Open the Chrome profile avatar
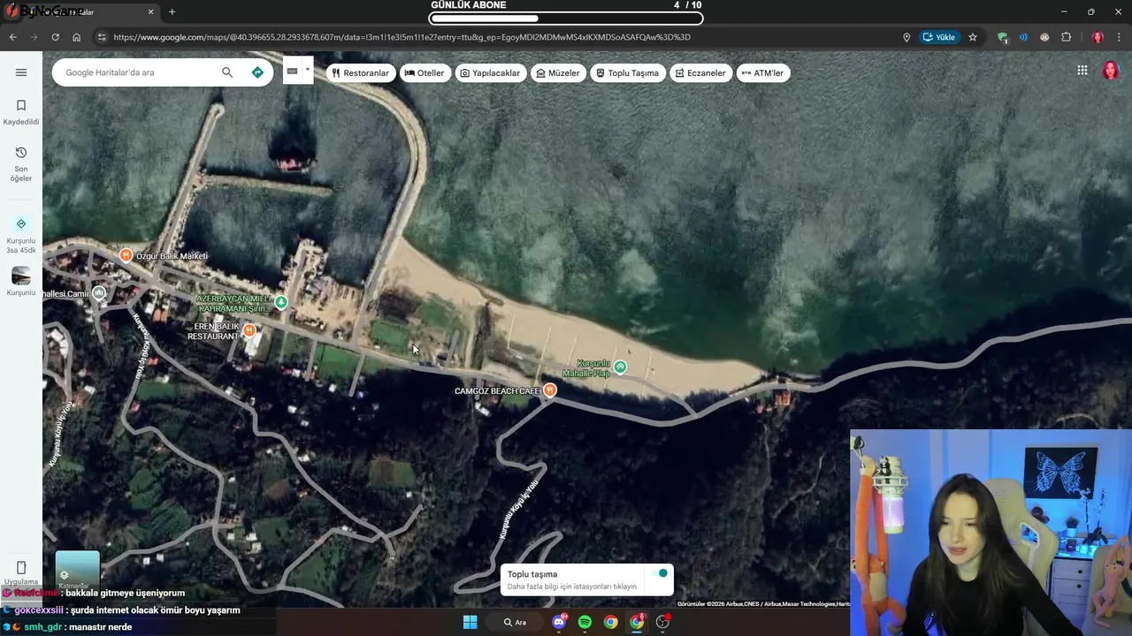Image resolution: width=1132 pixels, height=636 pixels. 1098,37
